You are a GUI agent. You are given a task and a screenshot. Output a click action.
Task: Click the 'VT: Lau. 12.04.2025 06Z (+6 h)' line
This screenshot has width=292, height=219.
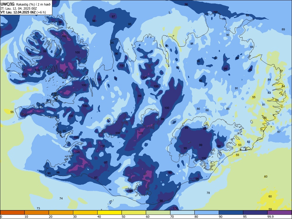click(23, 12)
